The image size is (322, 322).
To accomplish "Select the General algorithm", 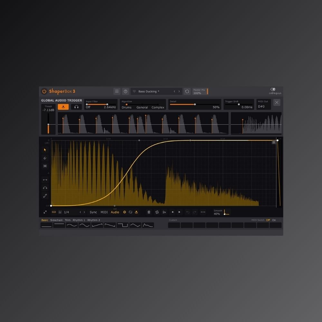I will pyautogui.click(x=142, y=108).
